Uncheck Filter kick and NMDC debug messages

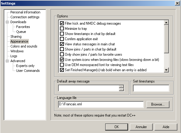[62, 23]
